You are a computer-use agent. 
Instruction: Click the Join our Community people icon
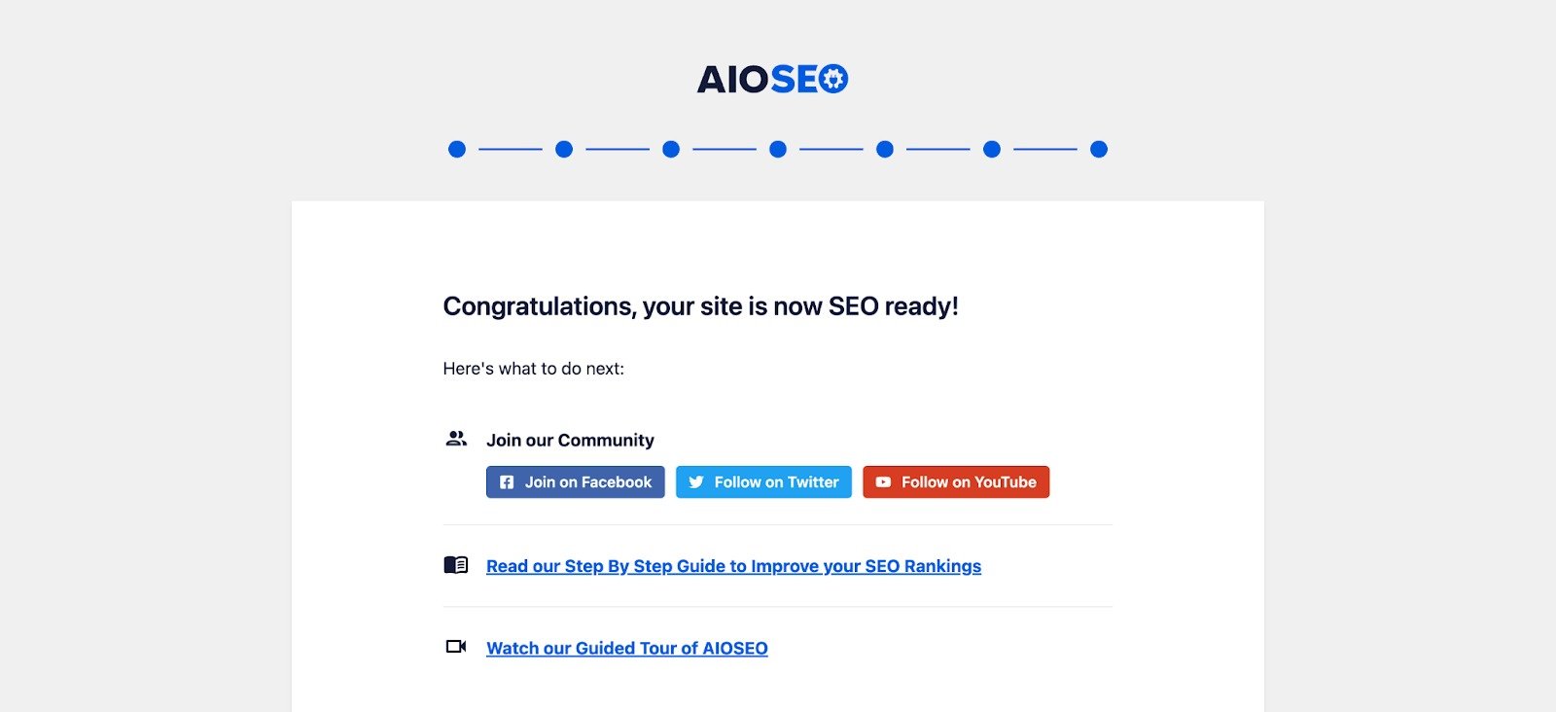point(456,439)
